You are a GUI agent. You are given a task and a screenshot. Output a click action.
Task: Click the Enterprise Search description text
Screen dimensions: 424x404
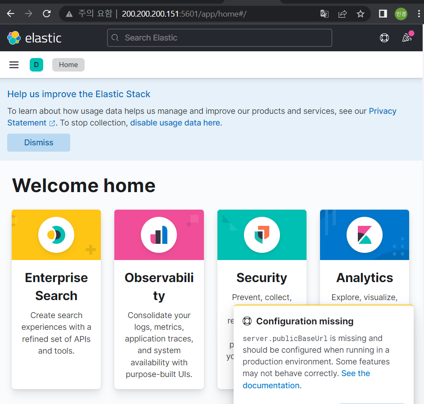coord(56,333)
